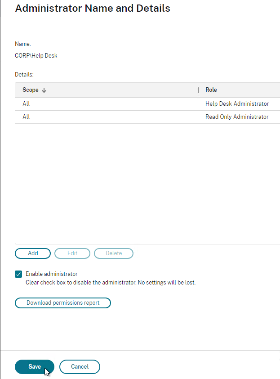Image resolution: width=280 pixels, height=379 pixels.
Task: Click the column divider between Scope and Role
Action: tap(198, 90)
